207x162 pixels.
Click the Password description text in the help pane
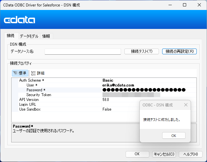click(44, 131)
